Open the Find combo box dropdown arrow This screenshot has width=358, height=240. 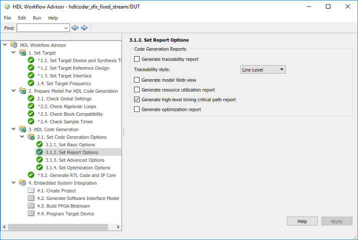click(66, 28)
